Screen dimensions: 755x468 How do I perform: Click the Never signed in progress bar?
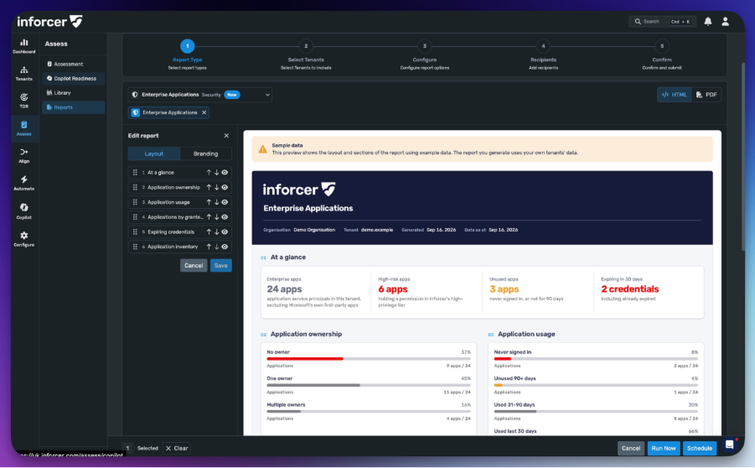[x=596, y=359]
